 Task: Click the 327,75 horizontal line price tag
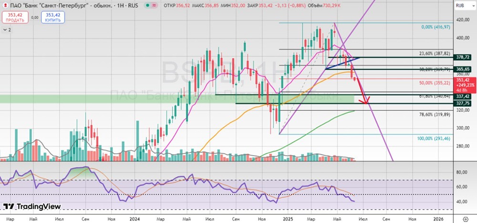point(463,104)
